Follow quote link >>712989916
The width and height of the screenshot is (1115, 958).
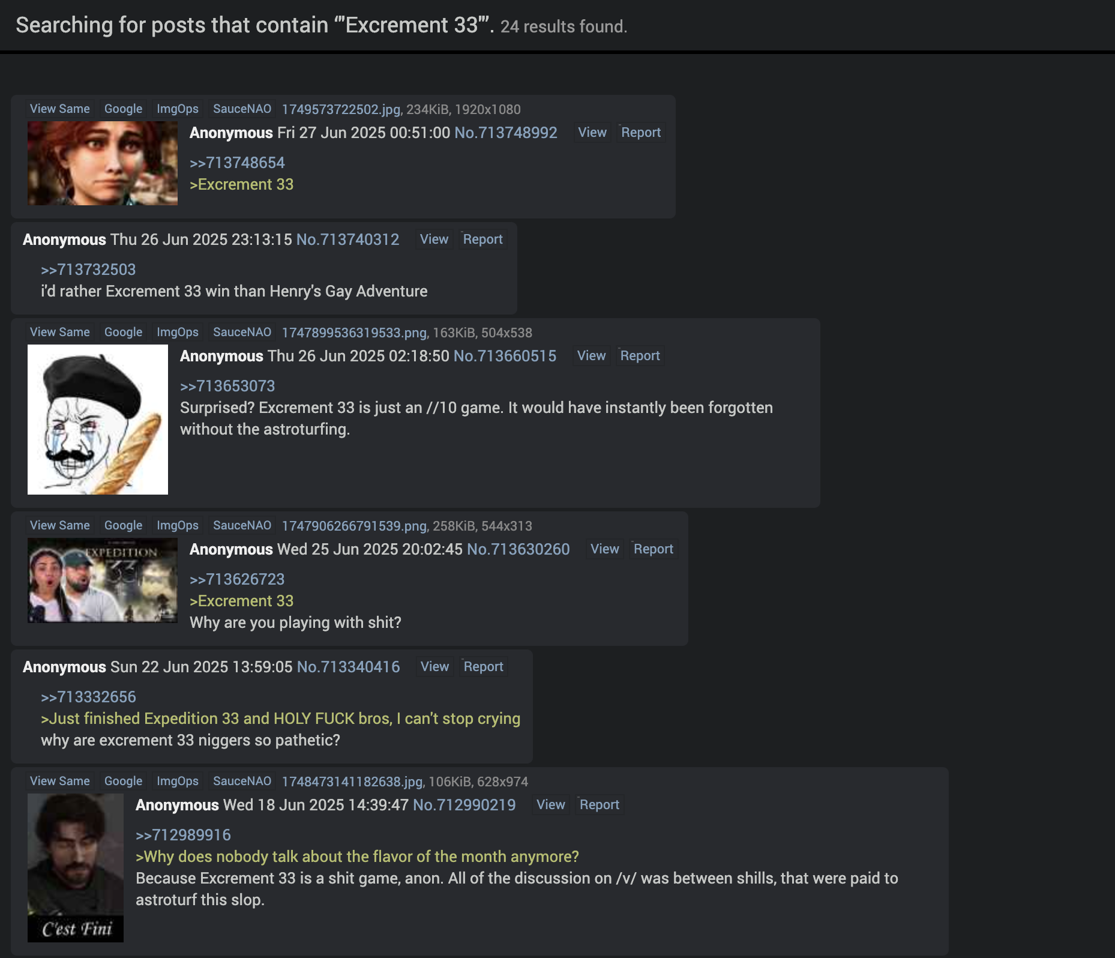(x=183, y=835)
